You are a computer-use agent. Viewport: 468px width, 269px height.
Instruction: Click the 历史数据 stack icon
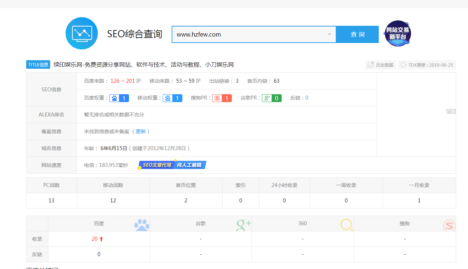(x=371, y=65)
